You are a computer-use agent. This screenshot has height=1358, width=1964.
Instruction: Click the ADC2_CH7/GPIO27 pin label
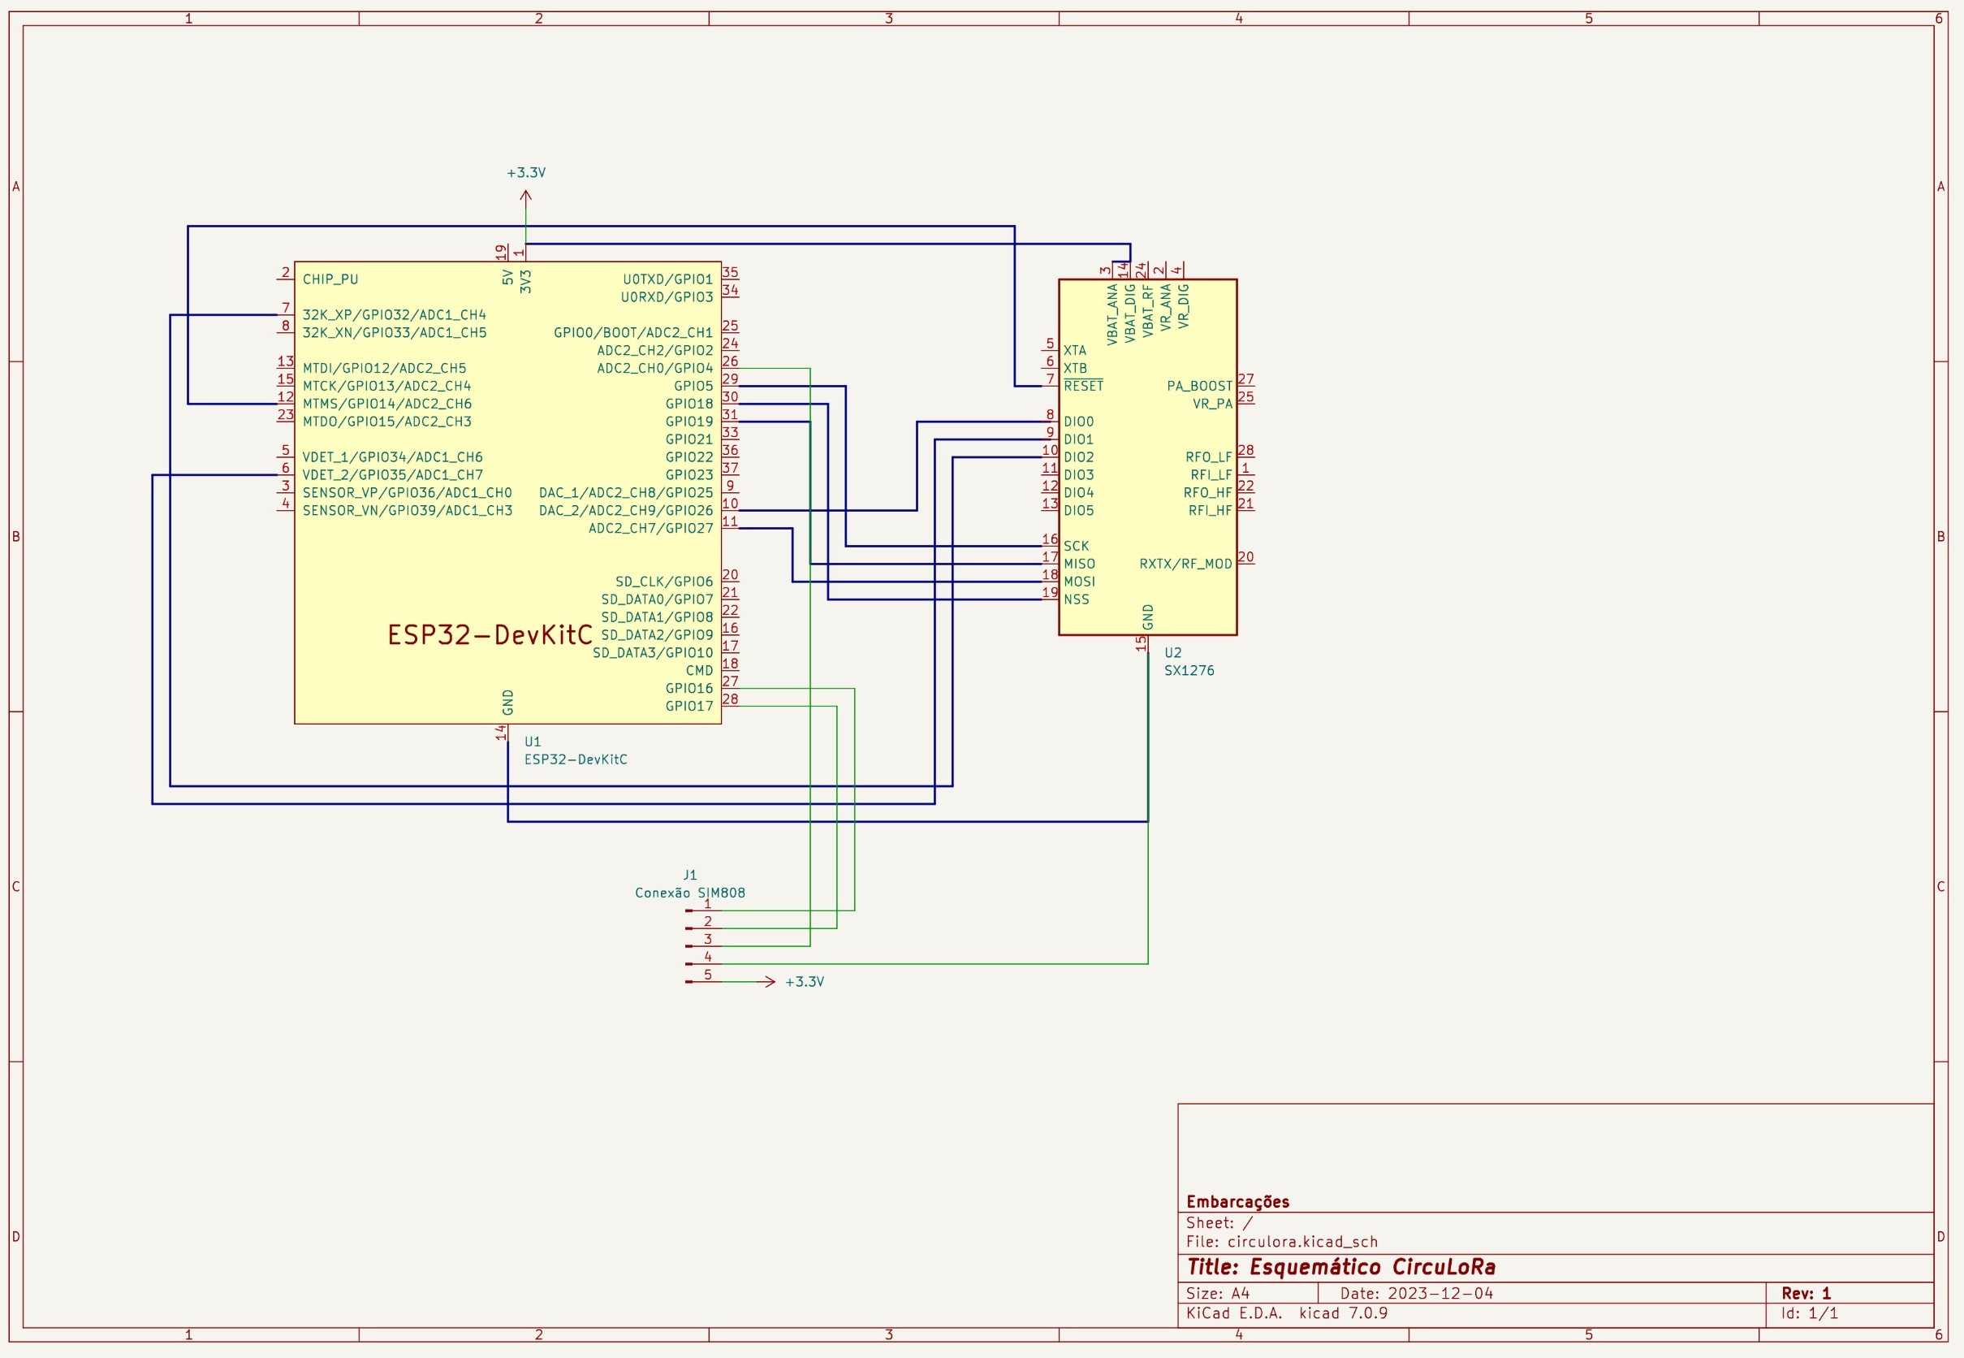[x=650, y=529]
